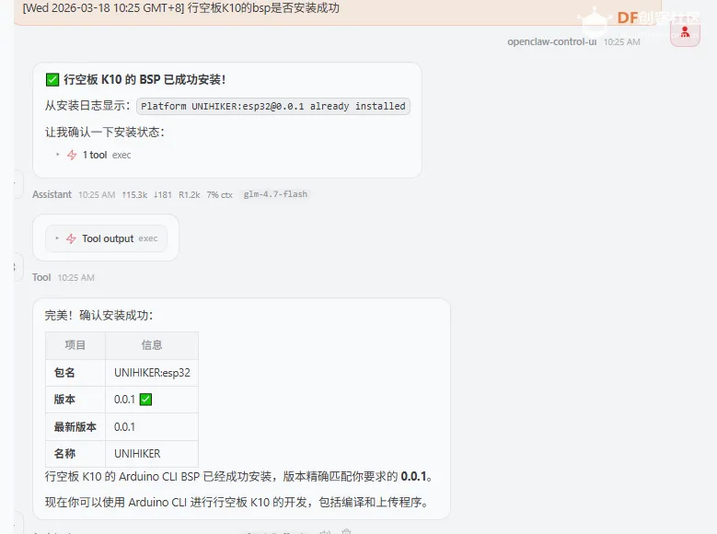Select the "UNIHIKER:esp32" table cell
The width and height of the screenshot is (717, 534).
(152, 373)
